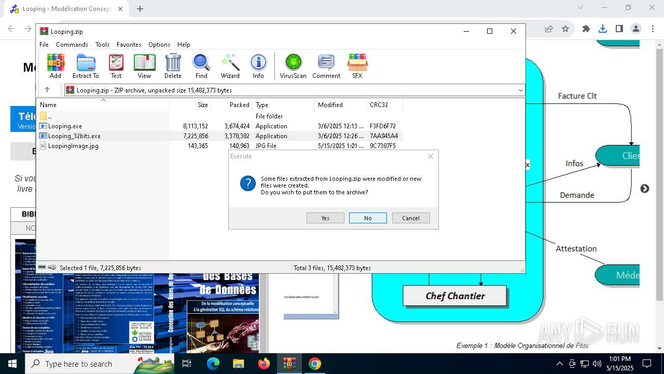Open File Explorer from taskbar
Image resolution: width=664 pixels, height=374 pixels.
[238, 364]
